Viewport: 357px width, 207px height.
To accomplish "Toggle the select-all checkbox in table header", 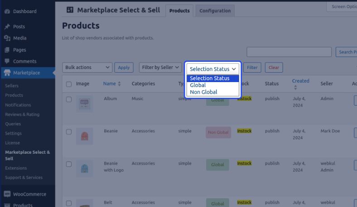I will tap(69, 84).
